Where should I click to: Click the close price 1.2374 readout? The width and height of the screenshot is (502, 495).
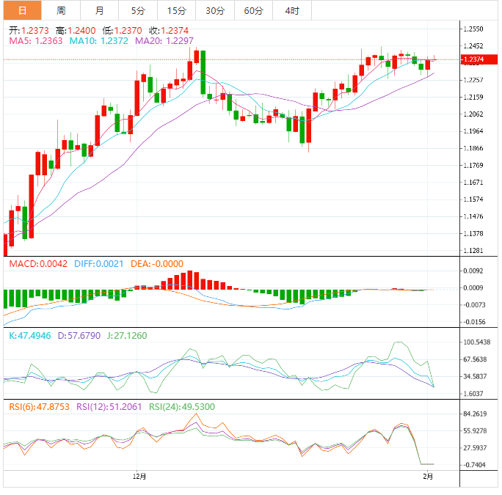click(175, 30)
